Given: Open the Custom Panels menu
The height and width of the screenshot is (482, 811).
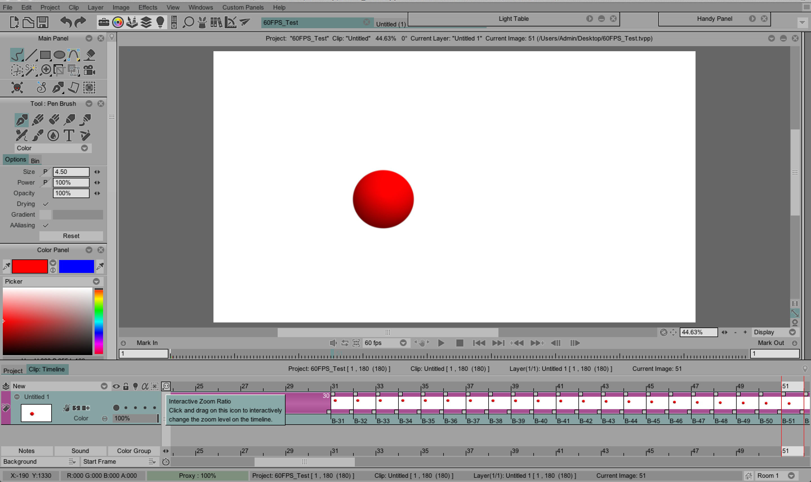Looking at the screenshot, I should (x=243, y=7).
